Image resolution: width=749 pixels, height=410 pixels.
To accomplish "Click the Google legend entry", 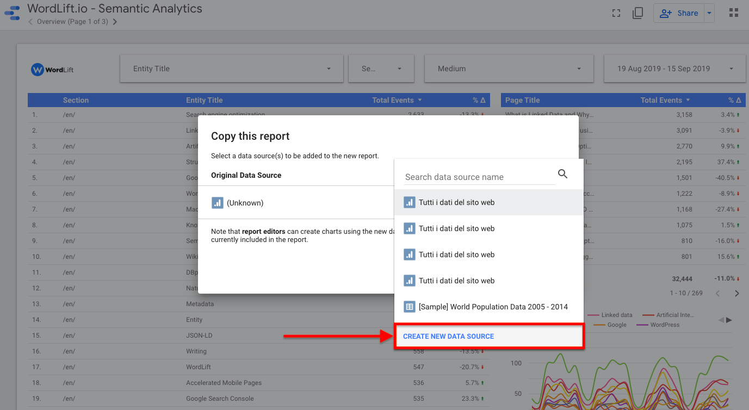I will pyautogui.click(x=610, y=325).
